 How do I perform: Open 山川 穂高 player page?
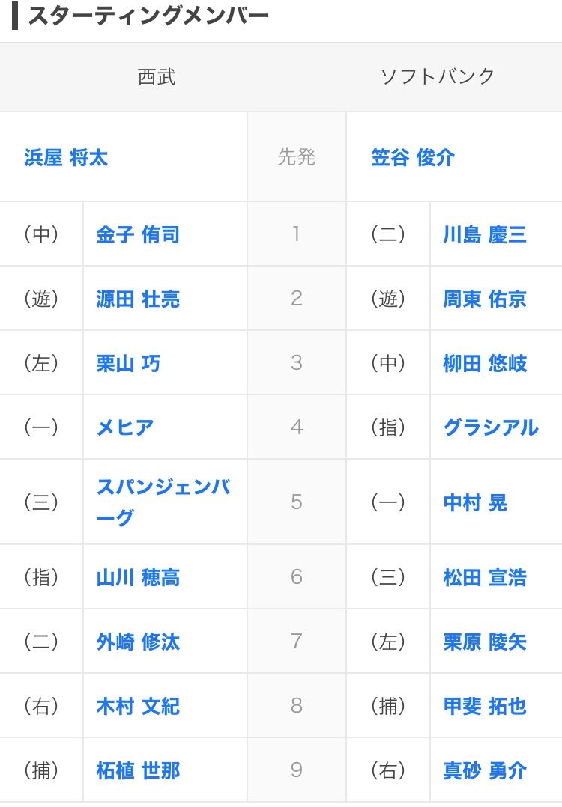pos(138,577)
